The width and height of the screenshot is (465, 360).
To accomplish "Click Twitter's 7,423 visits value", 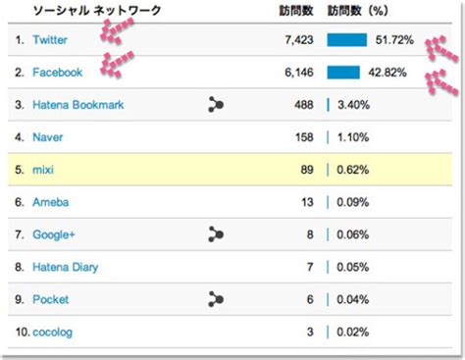I will tap(299, 40).
